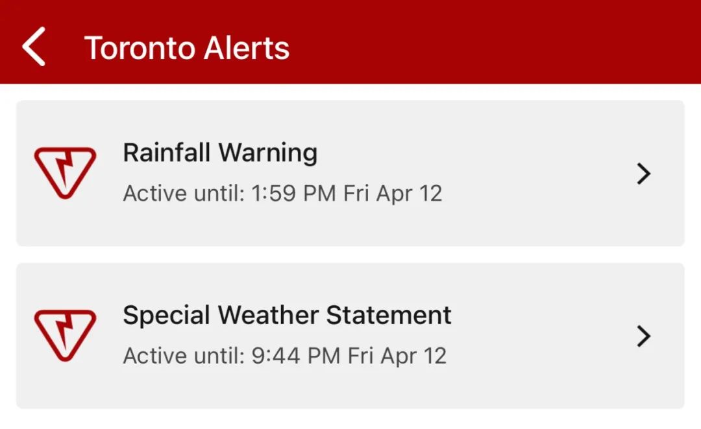This screenshot has height=429, width=701.
Task: Expand Special Weather Statement chevron
Action: point(643,336)
